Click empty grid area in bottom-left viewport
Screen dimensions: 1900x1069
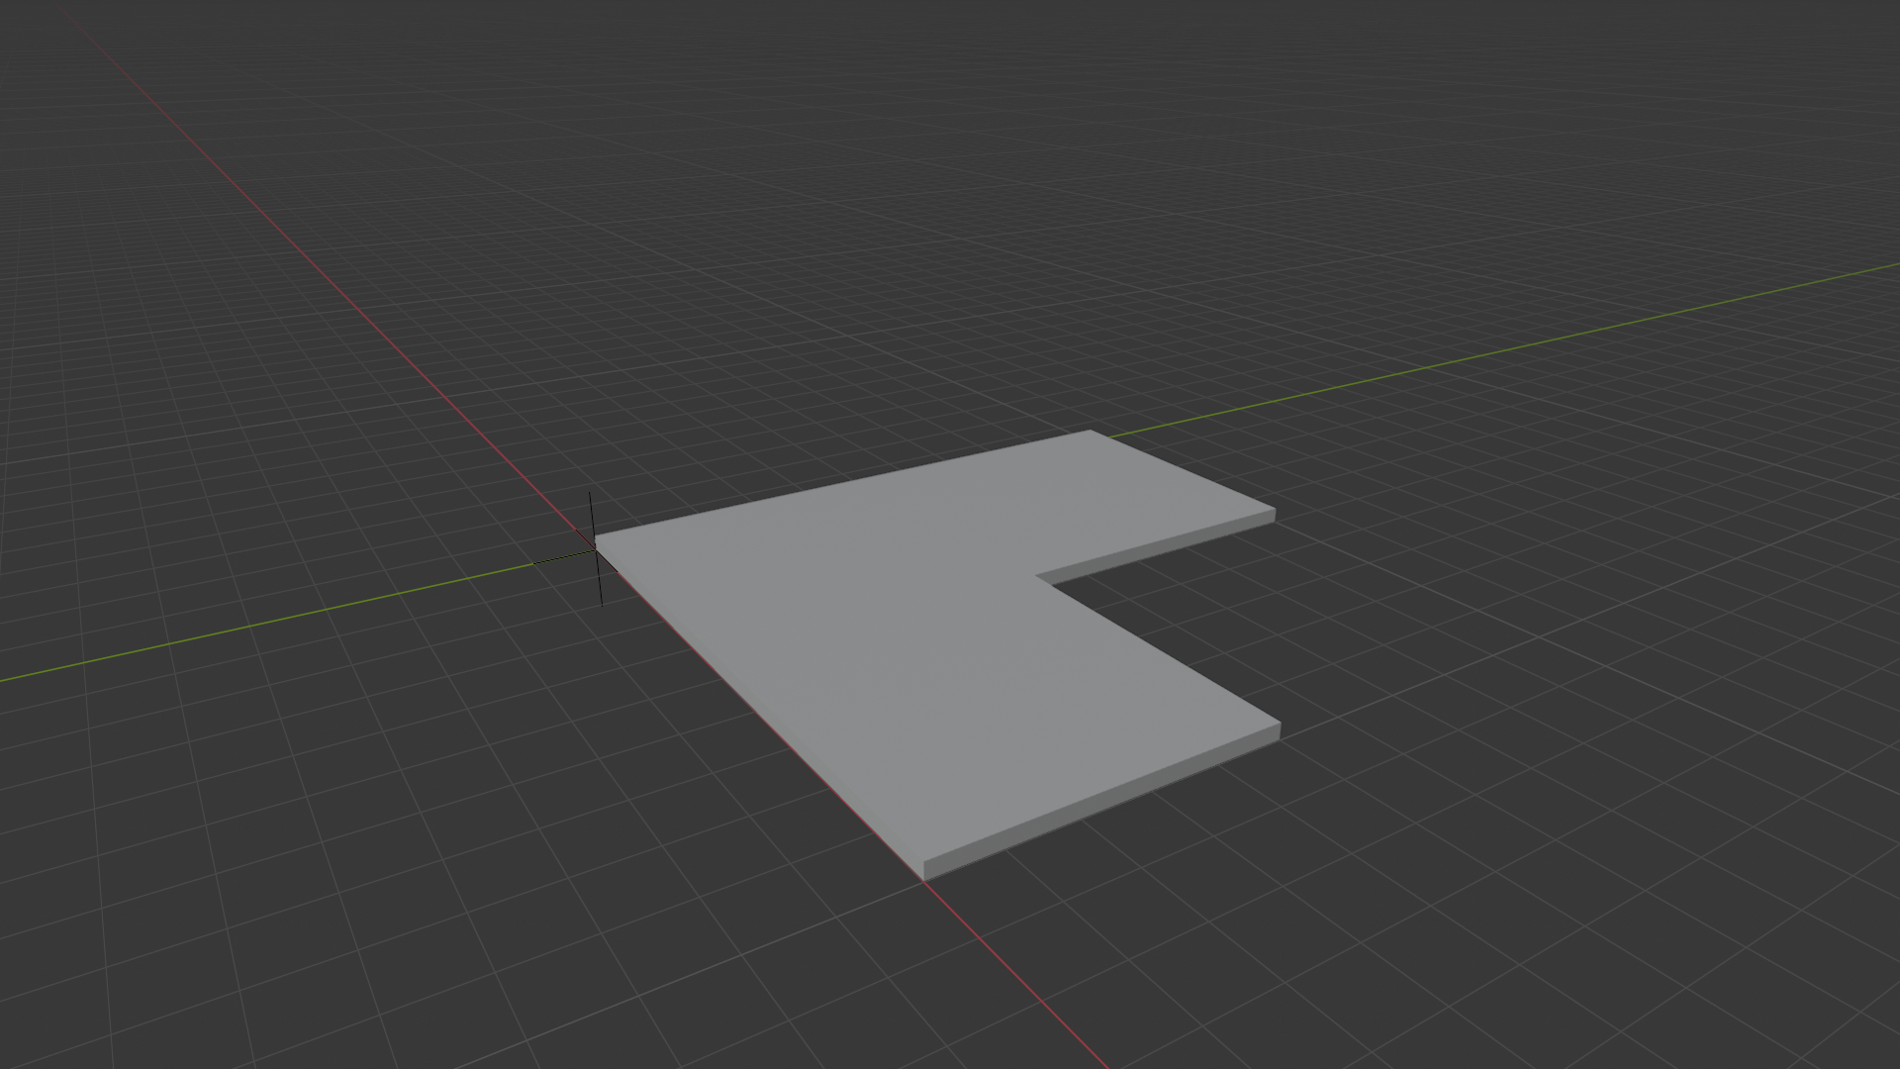click(x=297, y=891)
